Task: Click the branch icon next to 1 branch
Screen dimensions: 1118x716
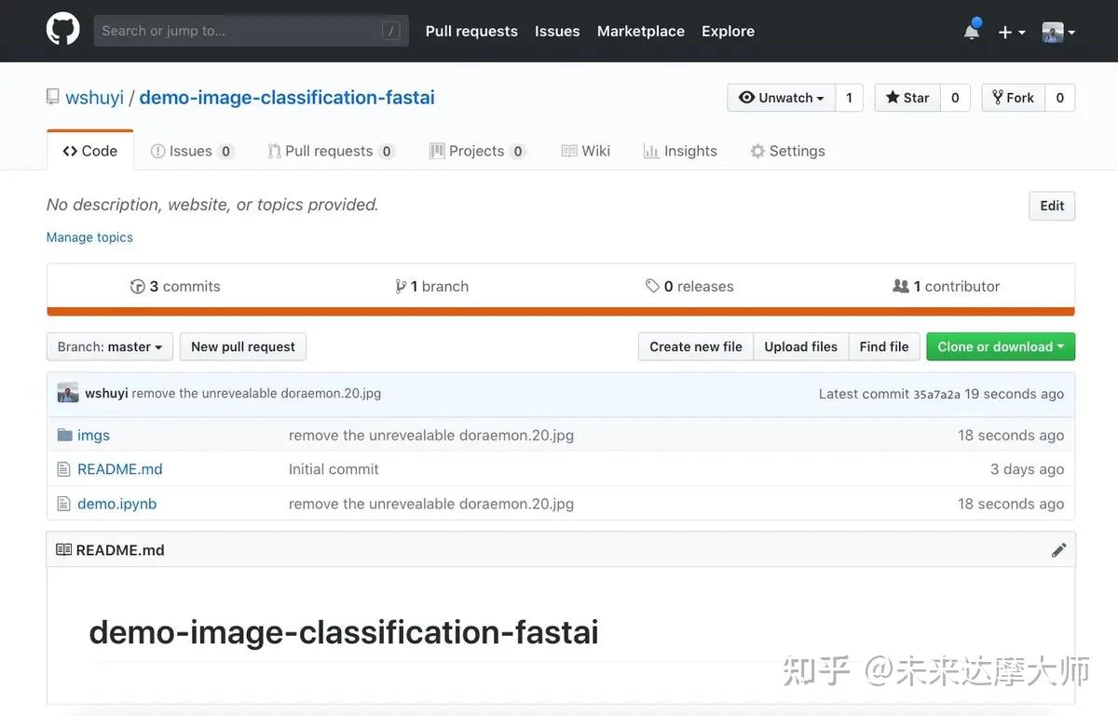Action: point(401,286)
